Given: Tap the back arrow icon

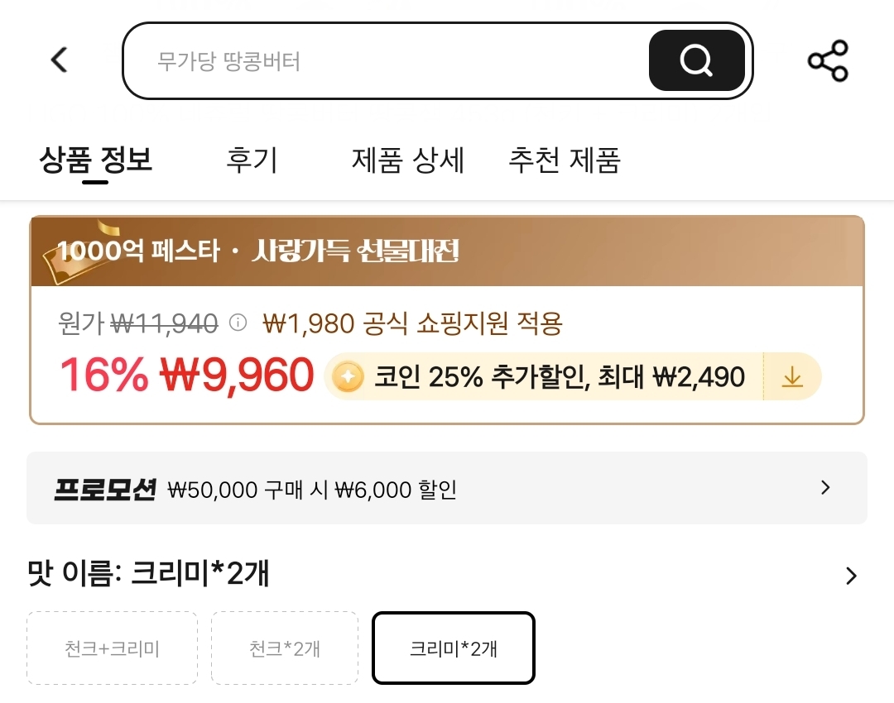Looking at the screenshot, I should click(59, 60).
